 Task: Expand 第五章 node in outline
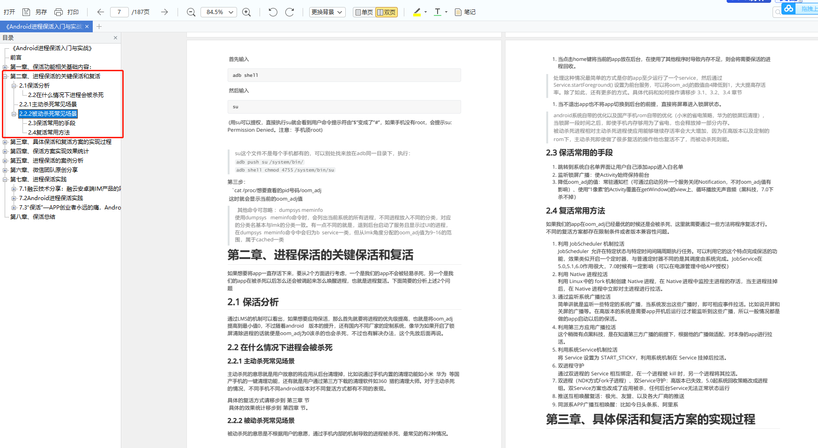point(5,161)
